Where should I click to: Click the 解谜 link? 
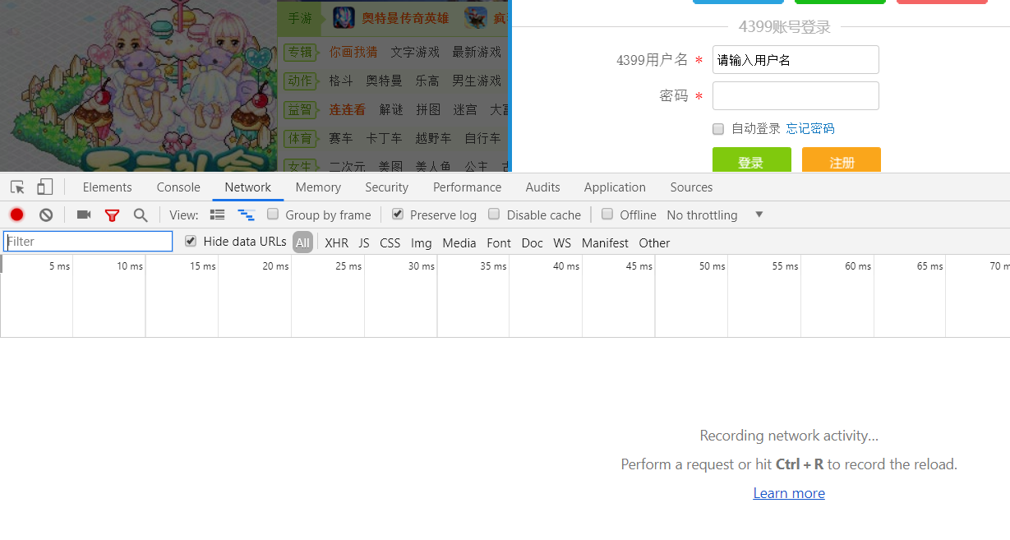tap(391, 110)
